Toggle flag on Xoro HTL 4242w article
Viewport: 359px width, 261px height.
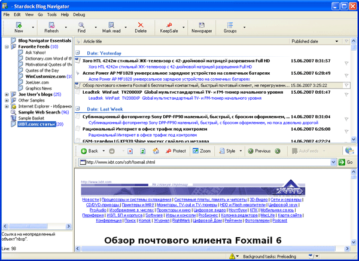tap(346, 63)
